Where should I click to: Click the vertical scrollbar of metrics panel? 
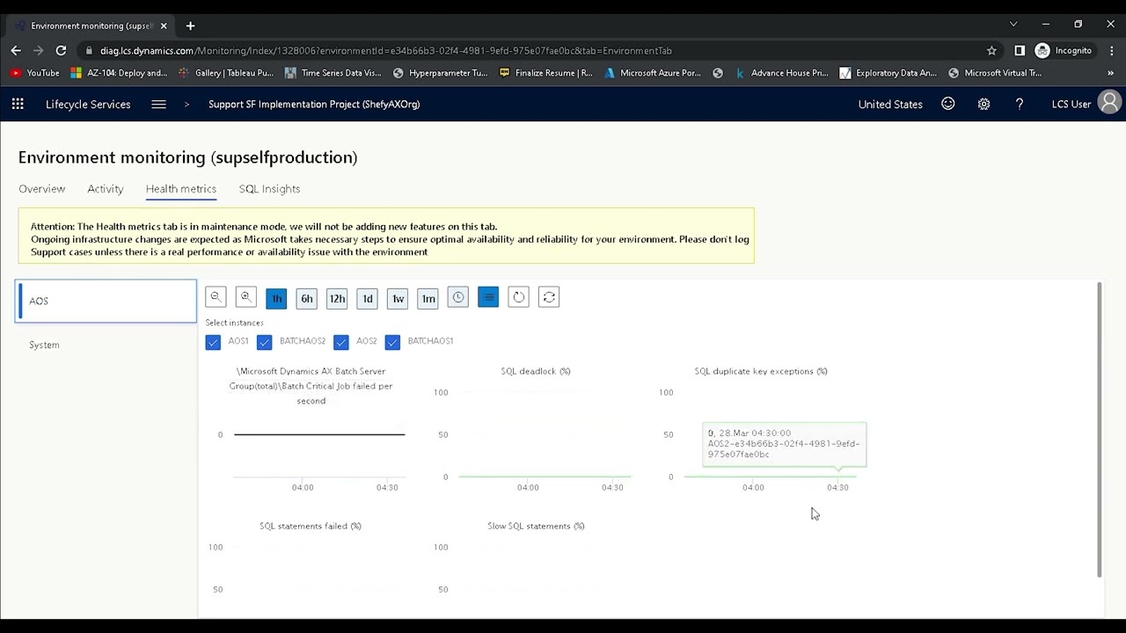point(1099,430)
